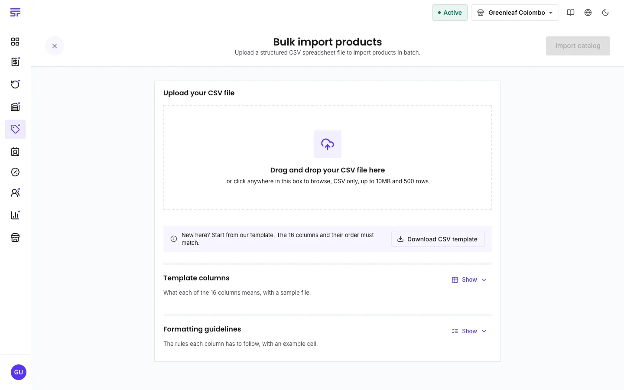This screenshot has width=624, height=390.
Task: Open the documentation book icon
Action: [x=571, y=13]
